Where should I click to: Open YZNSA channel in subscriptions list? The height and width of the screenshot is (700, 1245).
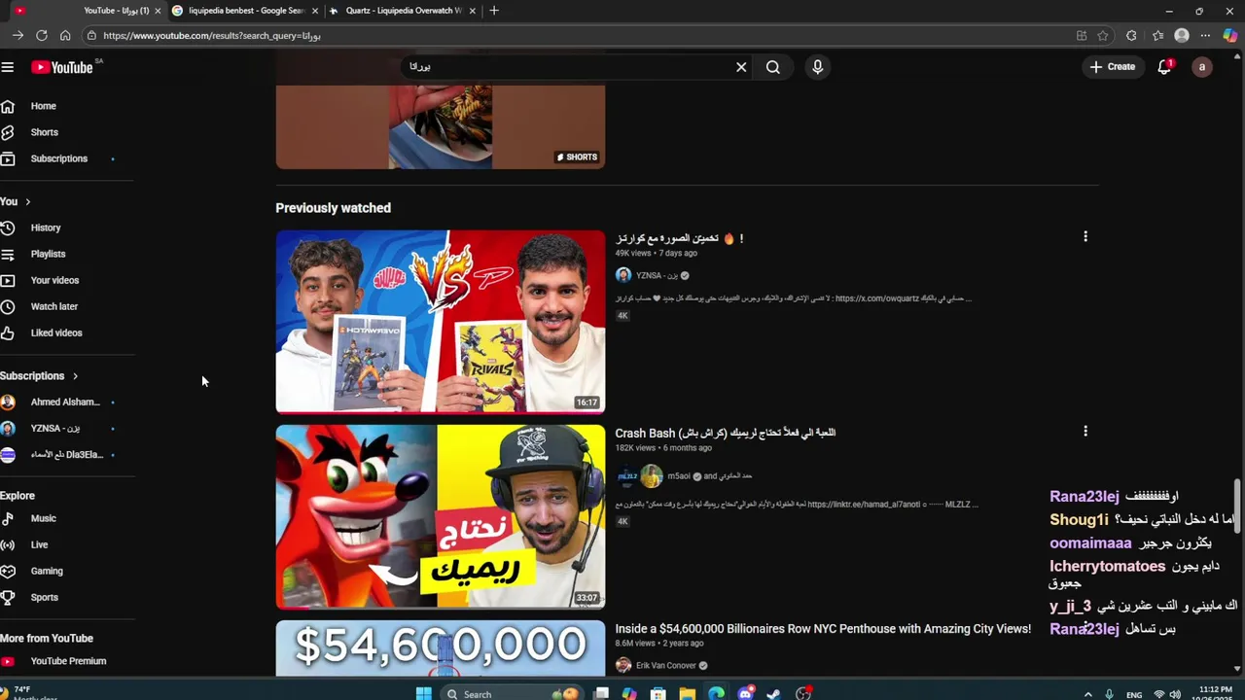click(x=55, y=429)
